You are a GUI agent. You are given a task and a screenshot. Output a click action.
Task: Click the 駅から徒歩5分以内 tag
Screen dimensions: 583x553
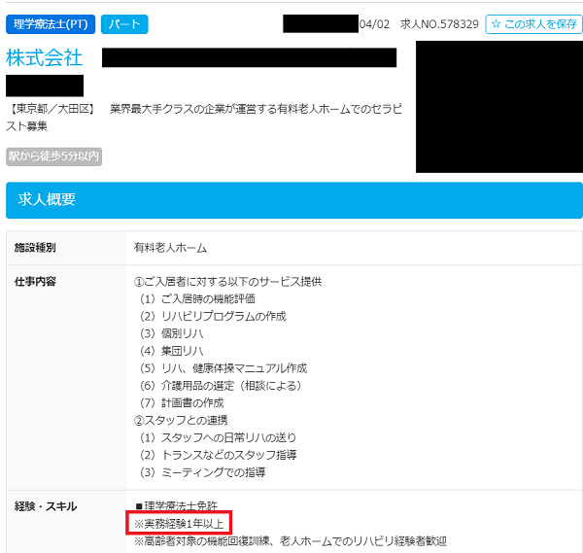[53, 156]
